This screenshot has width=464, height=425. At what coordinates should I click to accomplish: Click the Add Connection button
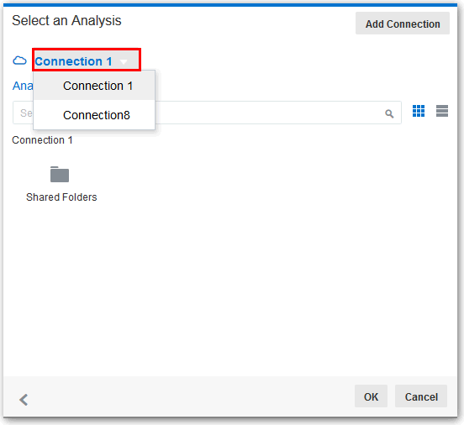click(x=403, y=24)
